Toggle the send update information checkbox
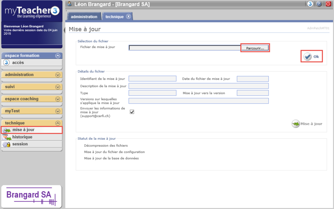Image resolution: width=334 pixels, height=209 pixels. (132, 112)
